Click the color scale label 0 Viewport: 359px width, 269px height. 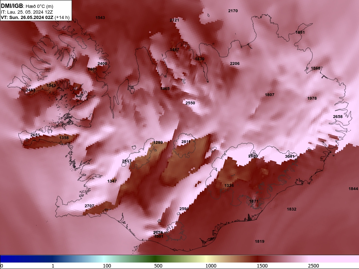(x=2, y=266)
